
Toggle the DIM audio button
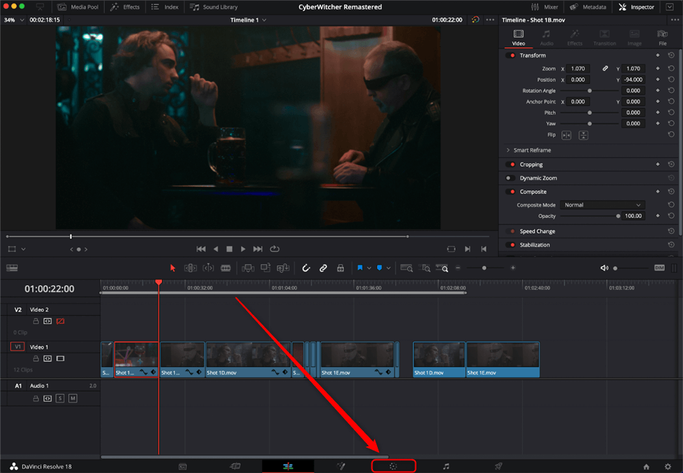tap(660, 268)
